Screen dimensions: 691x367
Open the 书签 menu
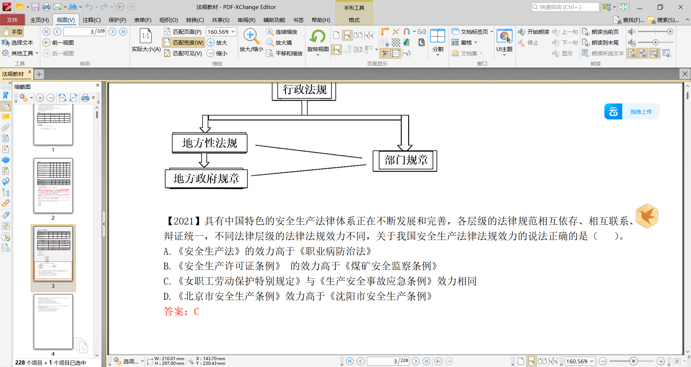tap(298, 20)
